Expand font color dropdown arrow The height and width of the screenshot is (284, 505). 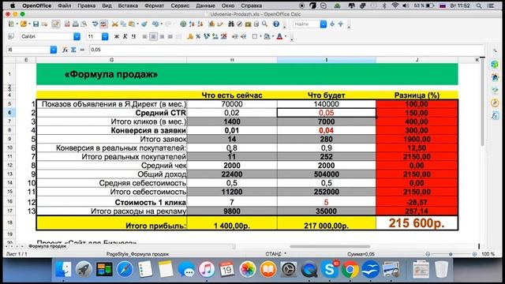pyautogui.click(x=286, y=36)
